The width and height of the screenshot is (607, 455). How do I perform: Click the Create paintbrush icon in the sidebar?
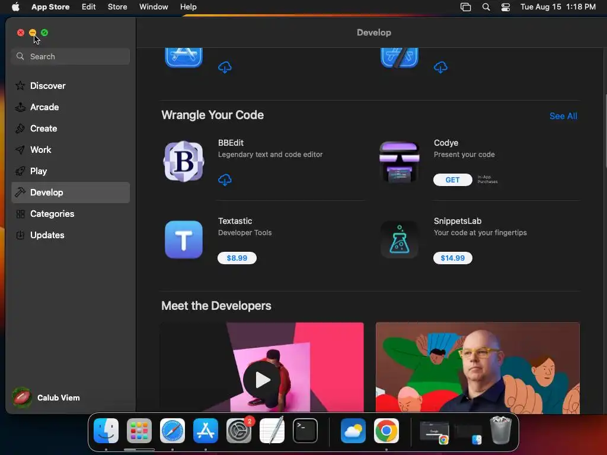point(20,129)
